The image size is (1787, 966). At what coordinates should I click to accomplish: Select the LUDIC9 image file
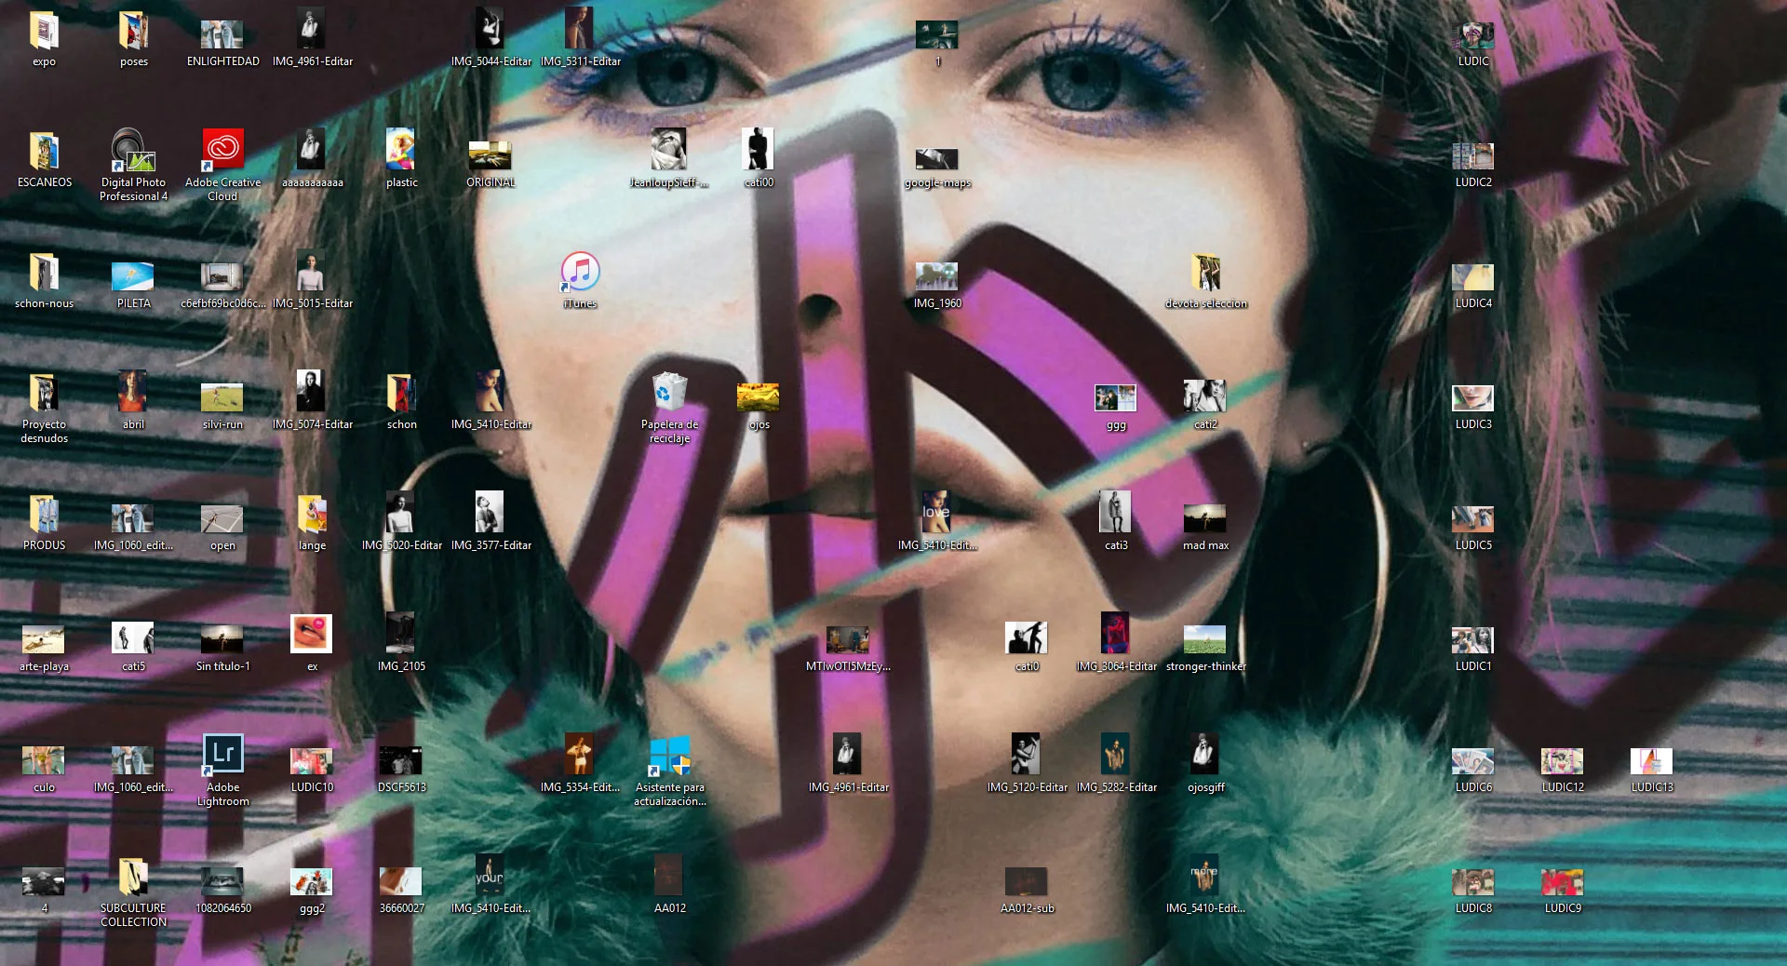1563,881
